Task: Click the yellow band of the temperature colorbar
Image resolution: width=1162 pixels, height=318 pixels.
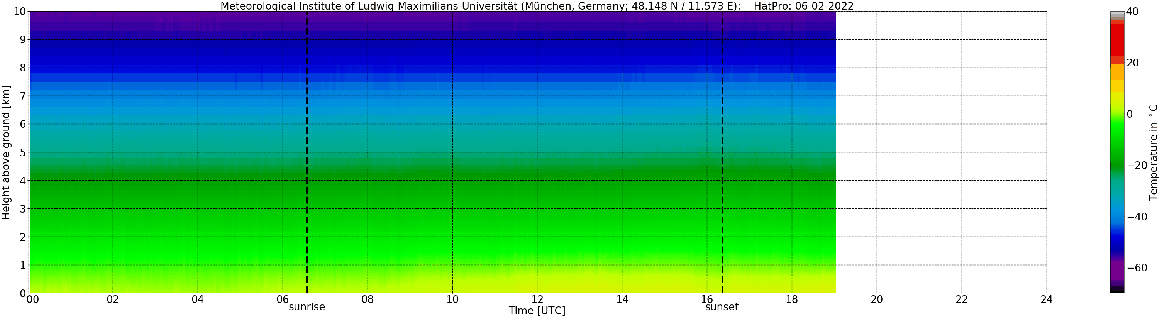Action: [1117, 86]
